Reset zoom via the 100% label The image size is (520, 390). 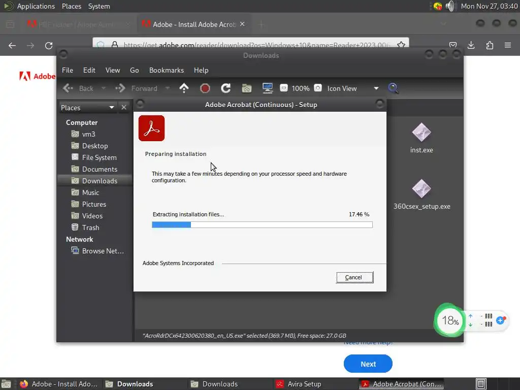[x=301, y=88]
